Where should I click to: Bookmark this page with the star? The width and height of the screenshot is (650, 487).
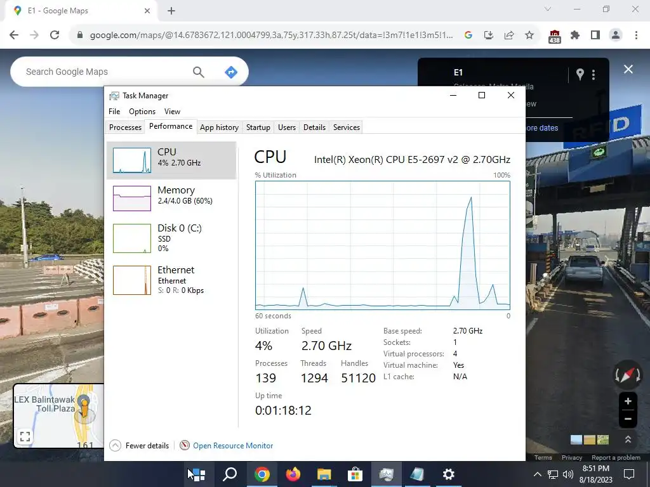tap(529, 36)
